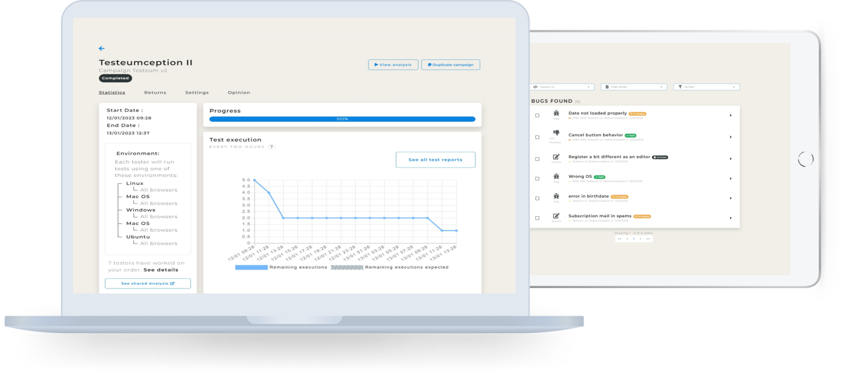Select the checkbox for Date not loaded properly
Screen dimensions: 845x374
537,115
